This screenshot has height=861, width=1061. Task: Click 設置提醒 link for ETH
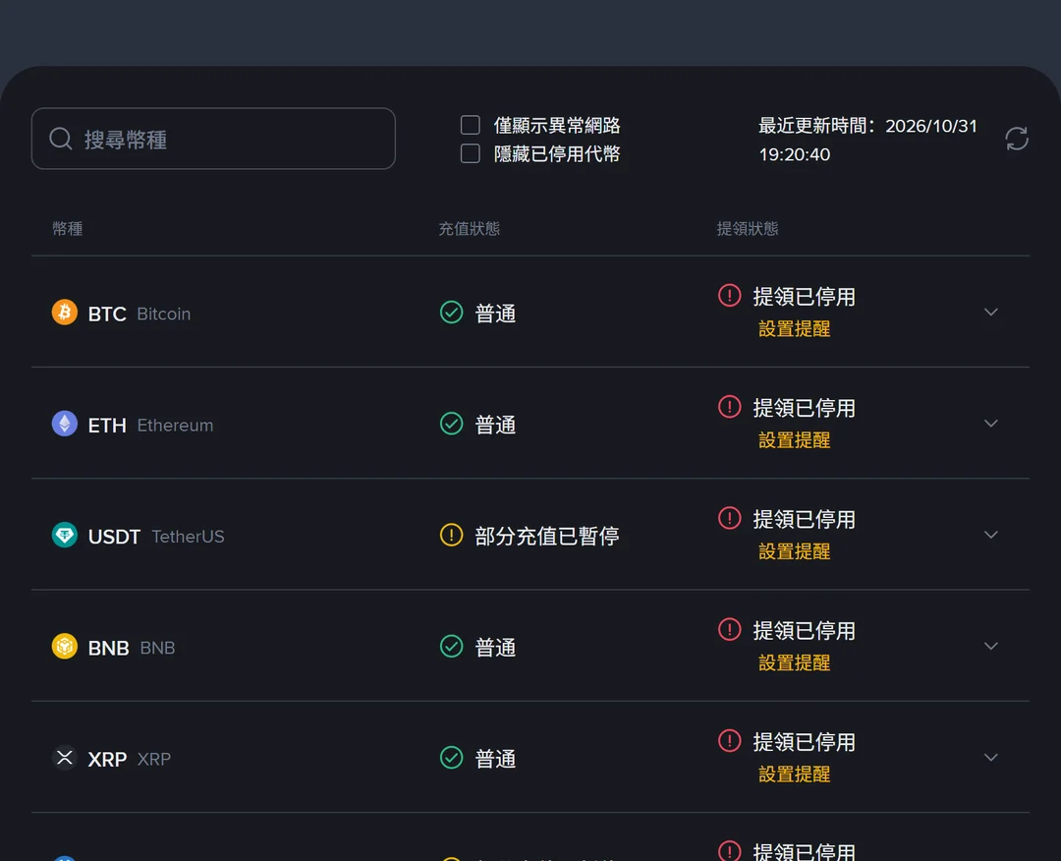coord(795,440)
